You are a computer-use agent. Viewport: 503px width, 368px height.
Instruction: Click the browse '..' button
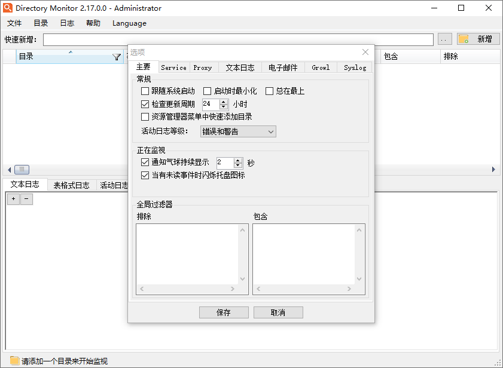coord(444,39)
